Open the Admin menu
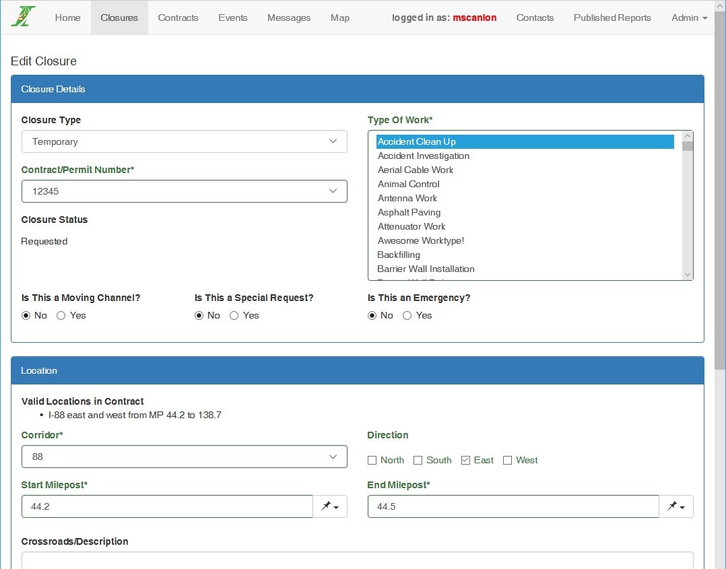 click(689, 18)
